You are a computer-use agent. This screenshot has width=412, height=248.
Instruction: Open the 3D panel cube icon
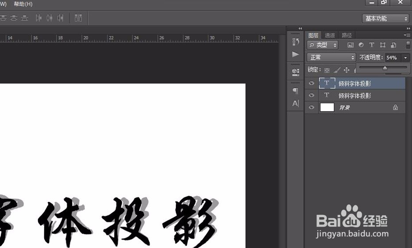coord(296,72)
